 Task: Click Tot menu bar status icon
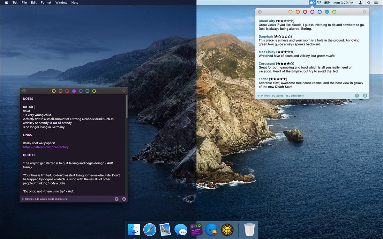pos(312,3)
